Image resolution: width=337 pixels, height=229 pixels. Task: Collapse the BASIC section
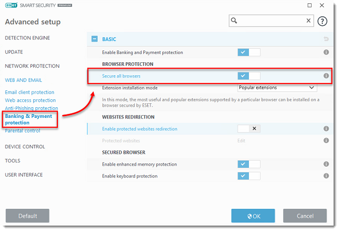click(94, 39)
